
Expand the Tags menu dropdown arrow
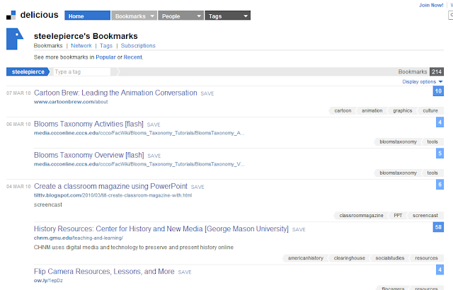point(246,16)
